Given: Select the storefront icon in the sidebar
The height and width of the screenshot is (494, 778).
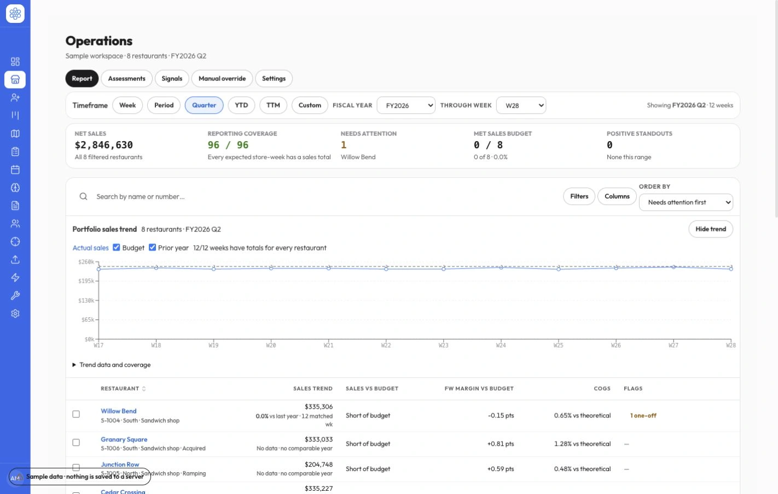Looking at the screenshot, I should coord(15,79).
